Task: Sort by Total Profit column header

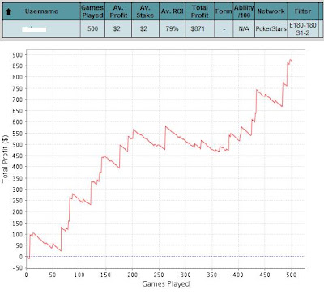Action: [199, 11]
